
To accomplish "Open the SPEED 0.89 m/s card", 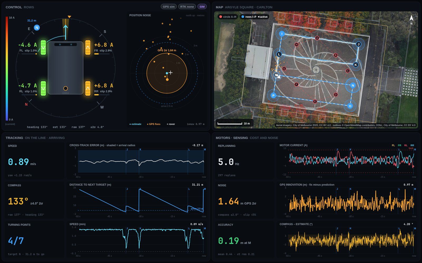I will point(34,160).
